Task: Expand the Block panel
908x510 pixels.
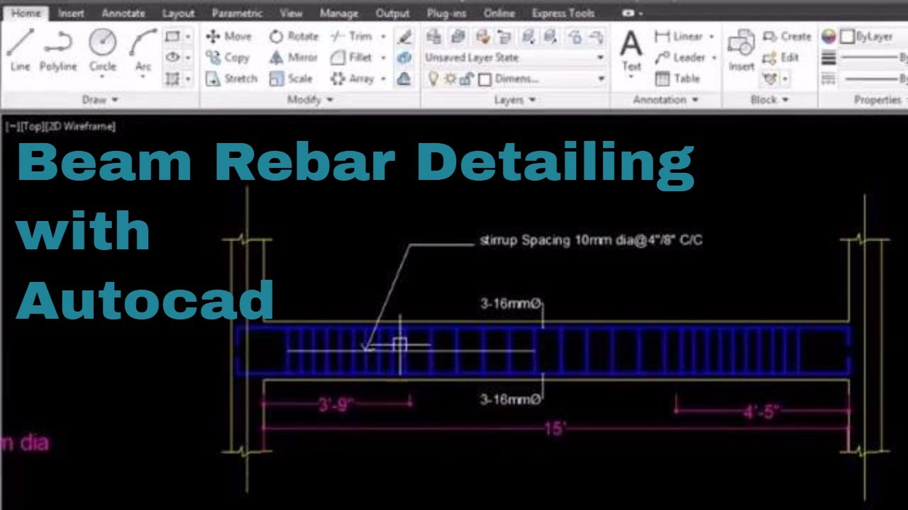Action: click(x=770, y=100)
